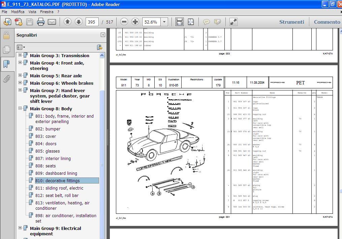This screenshot has width=342, height=239.
Task: Click the fit-width scrolling mode icon
Action: (179, 22)
